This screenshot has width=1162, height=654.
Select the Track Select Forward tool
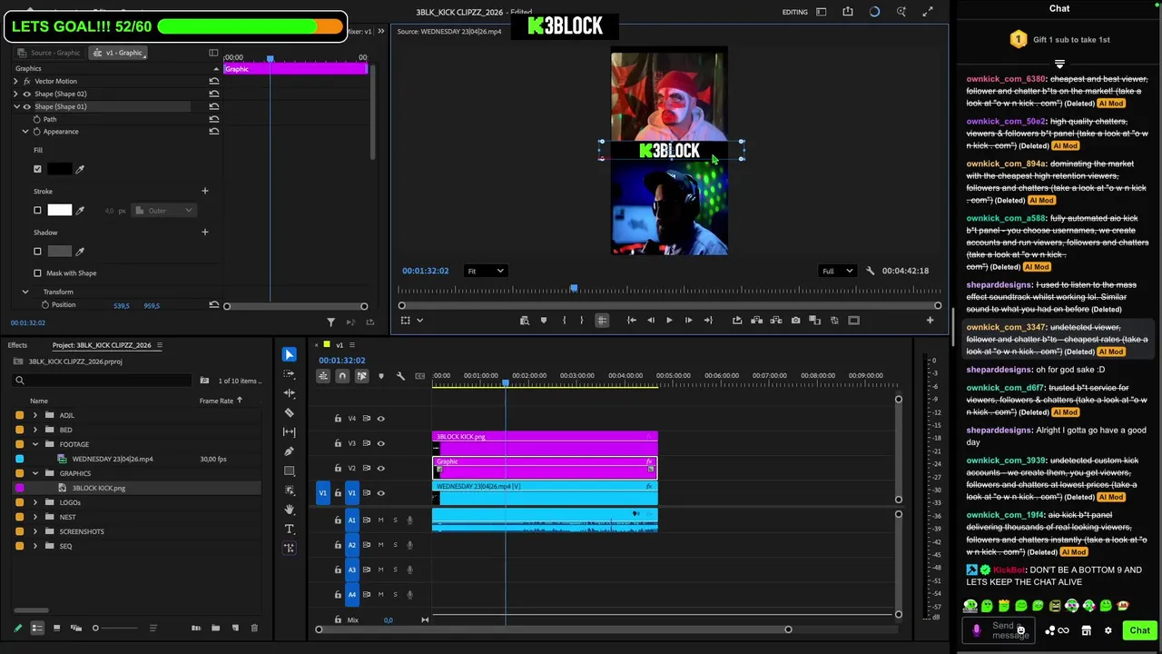coord(290,374)
